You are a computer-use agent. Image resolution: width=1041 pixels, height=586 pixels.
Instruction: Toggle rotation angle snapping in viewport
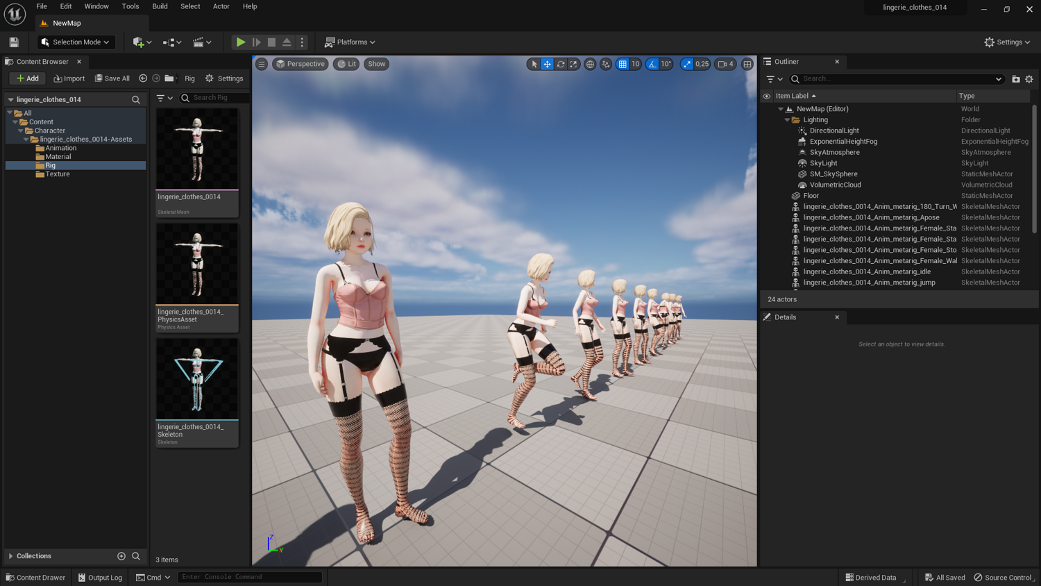(652, 64)
